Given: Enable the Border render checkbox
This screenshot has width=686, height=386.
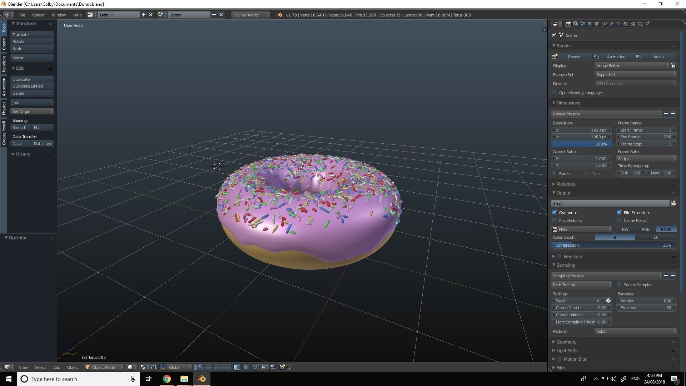Looking at the screenshot, I should [555, 174].
